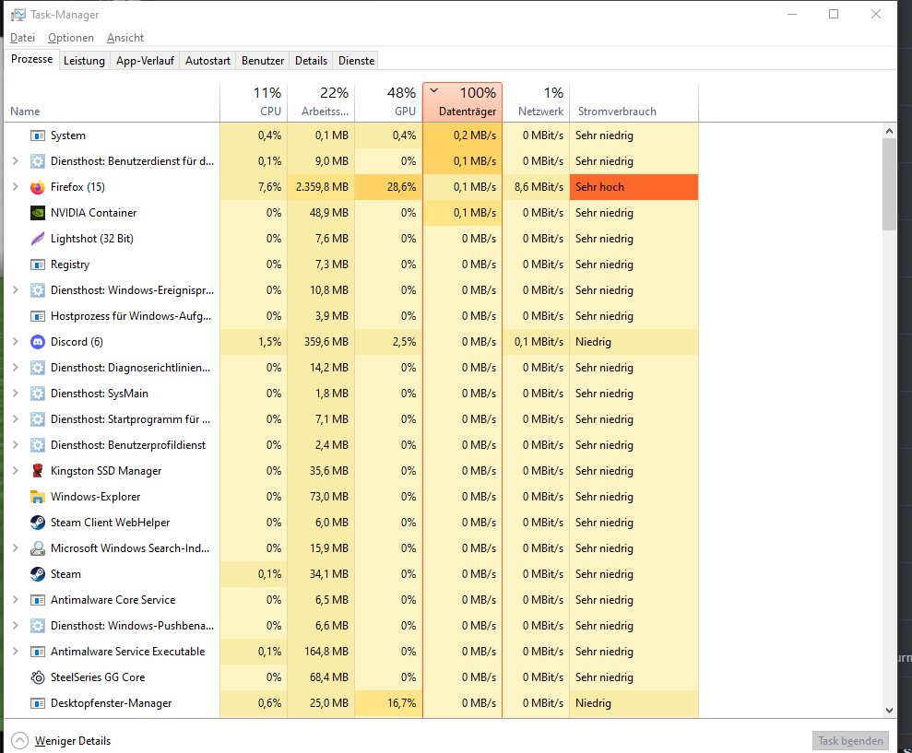
Task: Click the '8,6 MBit/s' Firefox network value
Action: (x=539, y=187)
